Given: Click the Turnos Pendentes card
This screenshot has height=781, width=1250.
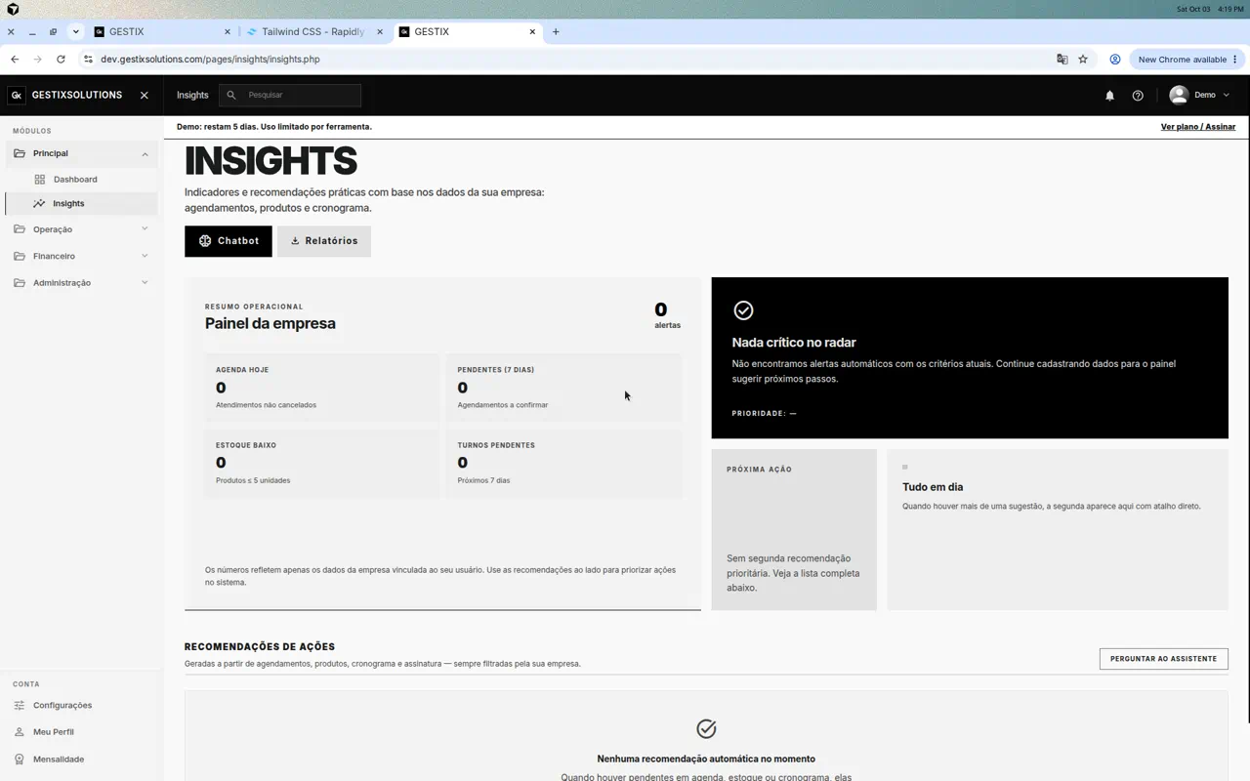Looking at the screenshot, I should pos(563,463).
